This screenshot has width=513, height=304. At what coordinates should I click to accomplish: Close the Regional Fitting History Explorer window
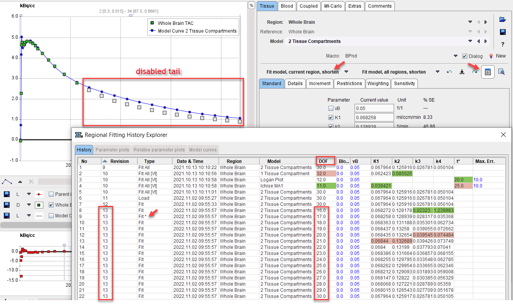pyautogui.click(x=503, y=135)
